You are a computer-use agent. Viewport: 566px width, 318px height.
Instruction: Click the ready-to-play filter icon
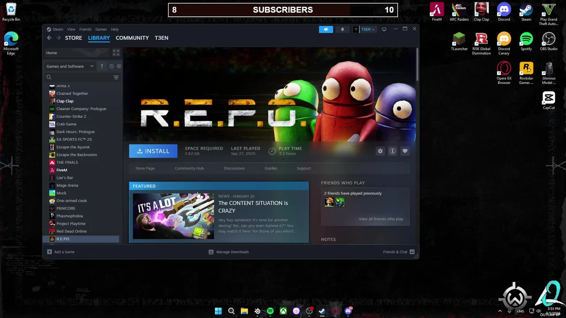119,66
